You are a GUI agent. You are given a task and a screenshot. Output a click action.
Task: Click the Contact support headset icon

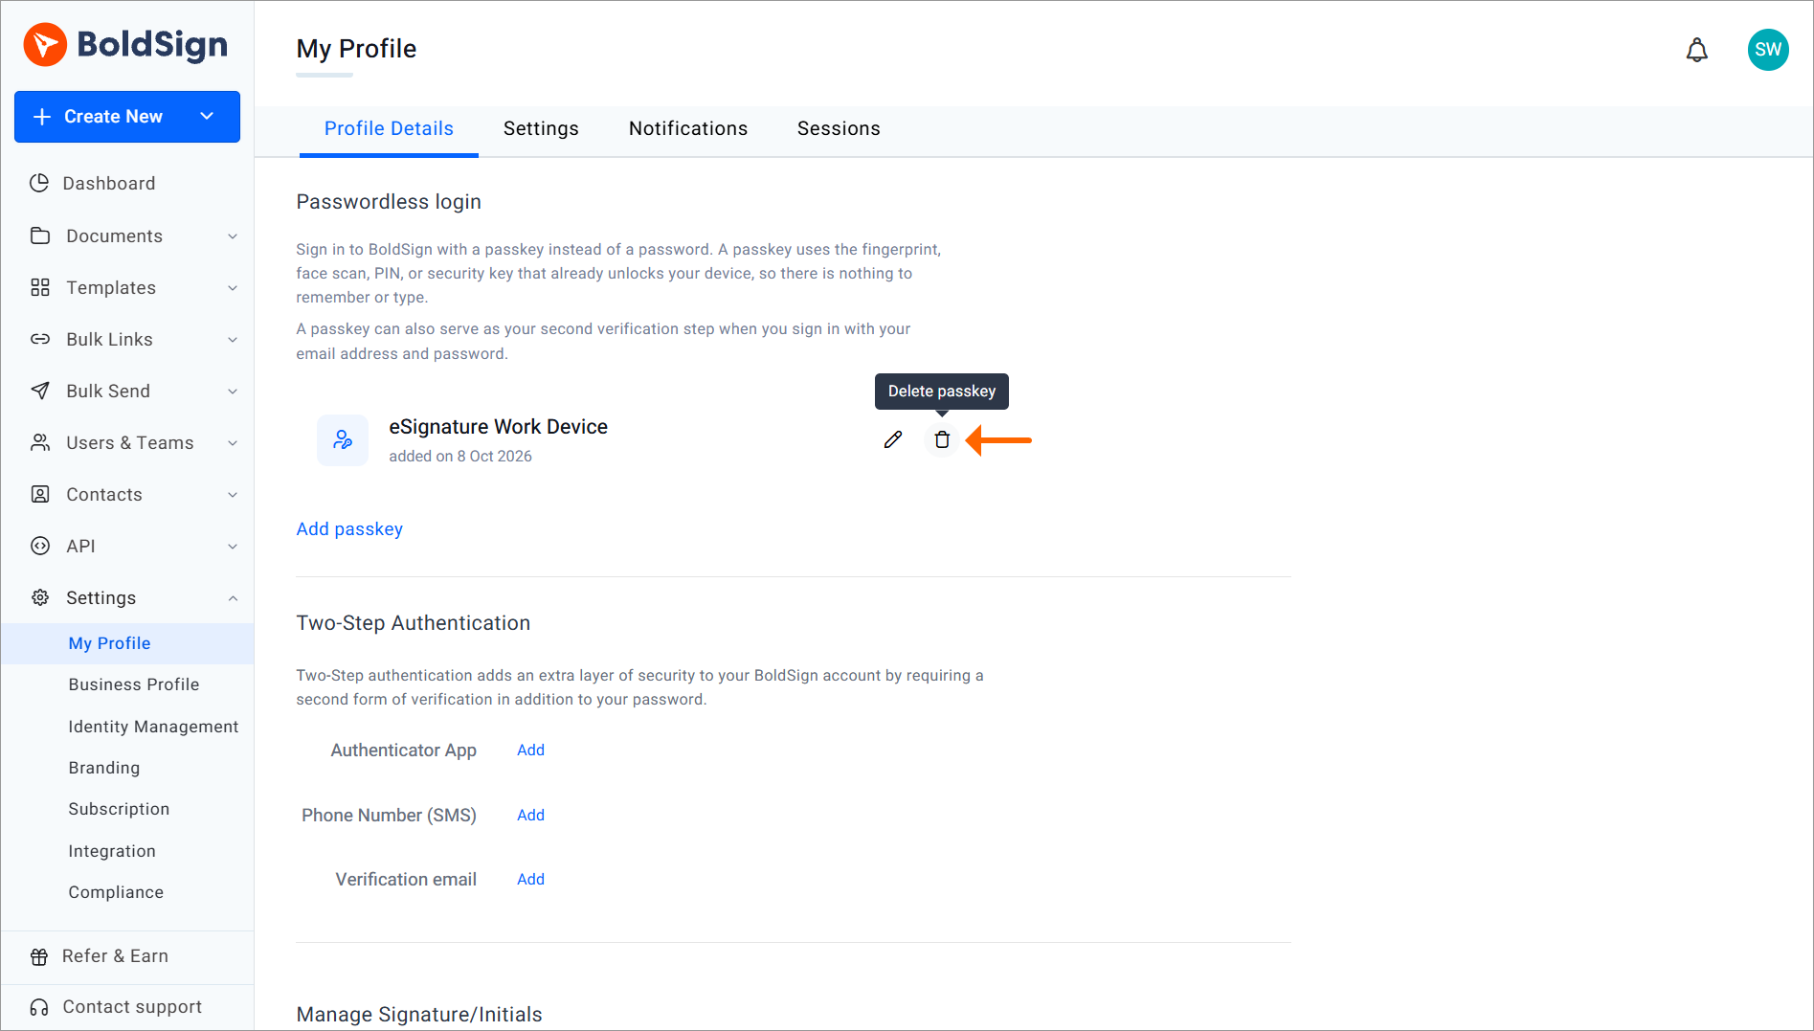pos(39,1007)
